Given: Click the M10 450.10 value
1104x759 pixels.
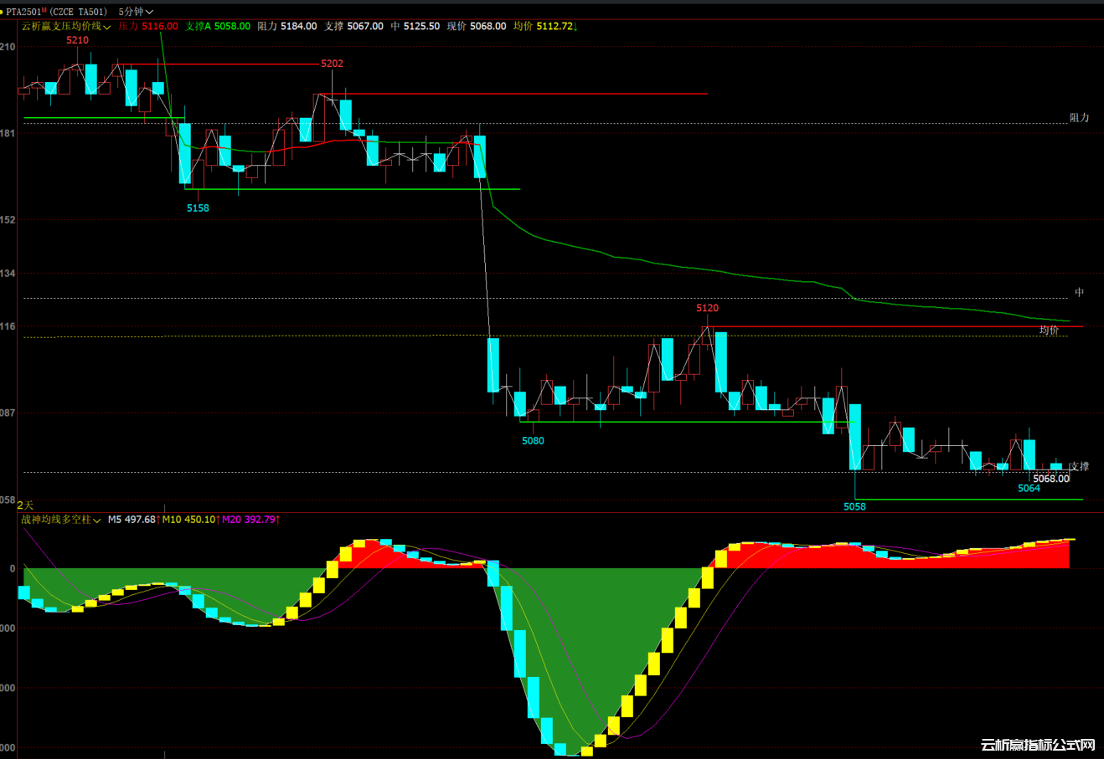Looking at the screenshot, I should [191, 520].
